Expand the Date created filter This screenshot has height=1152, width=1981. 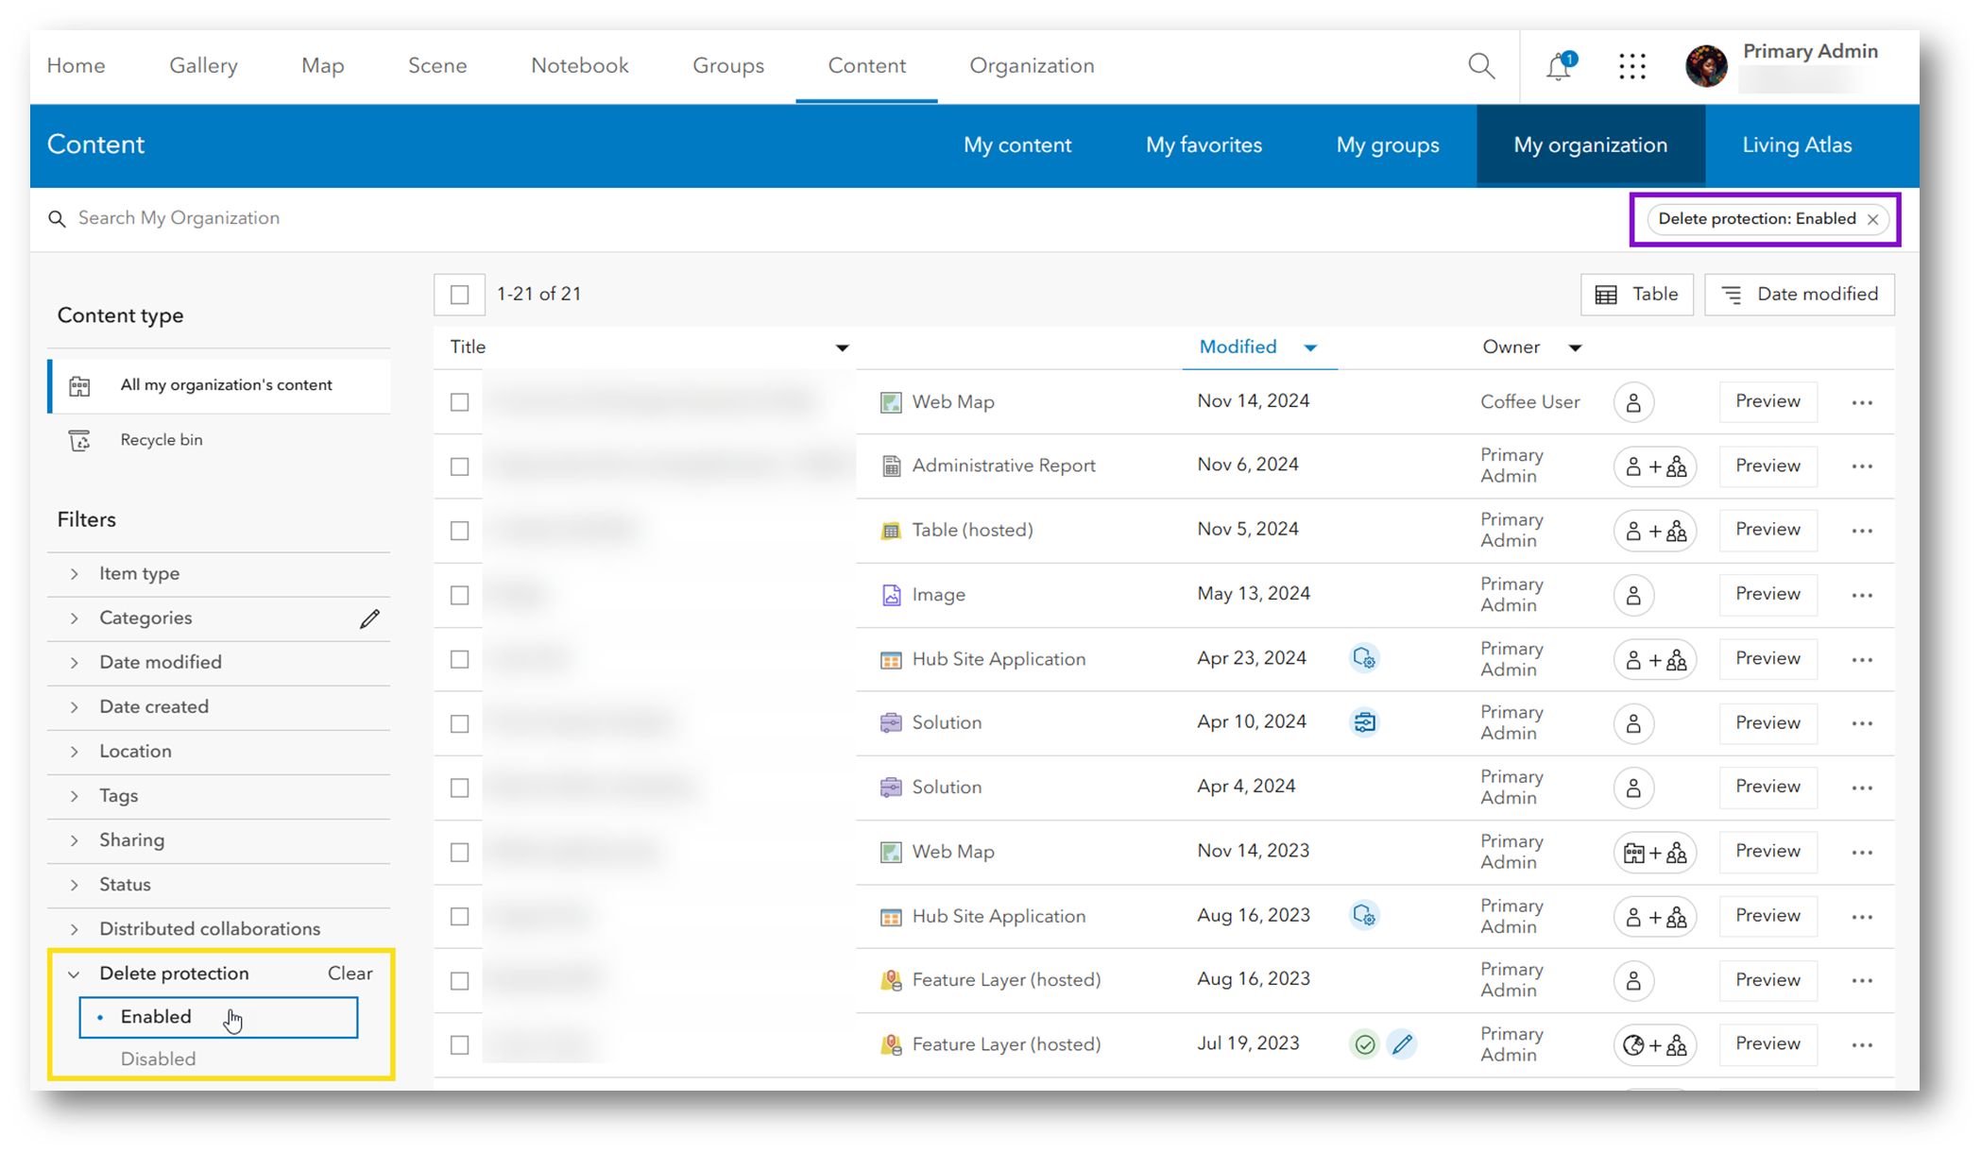tap(154, 706)
